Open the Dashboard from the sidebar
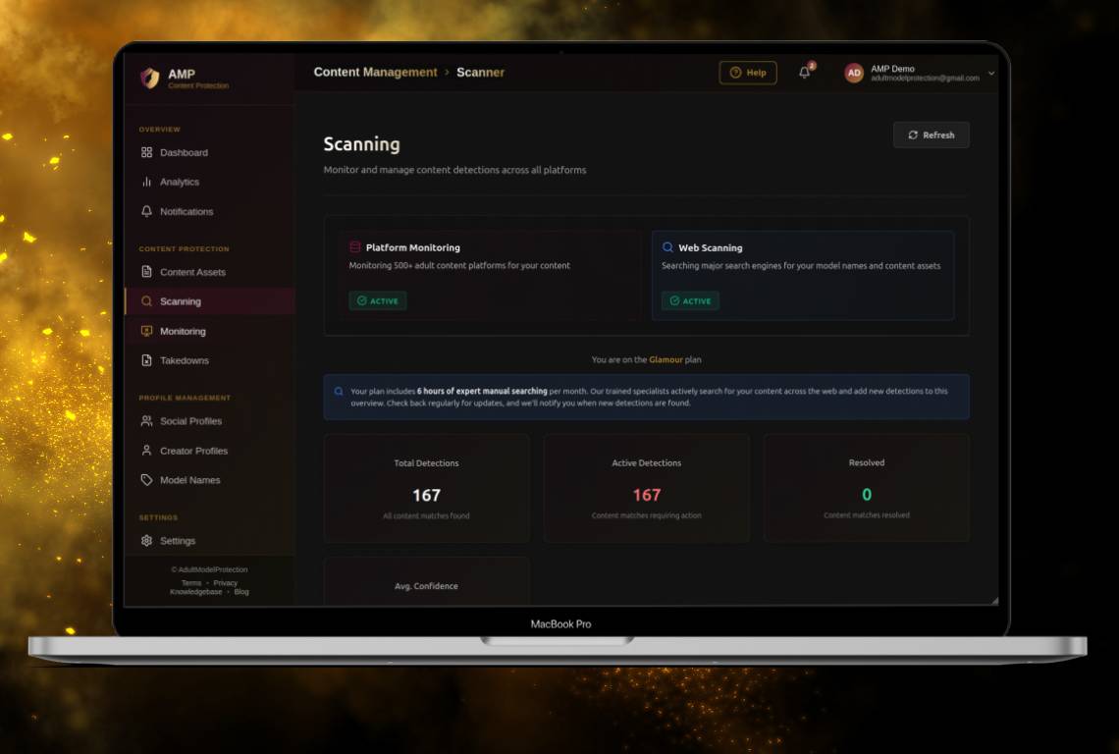The image size is (1119, 754). click(182, 152)
